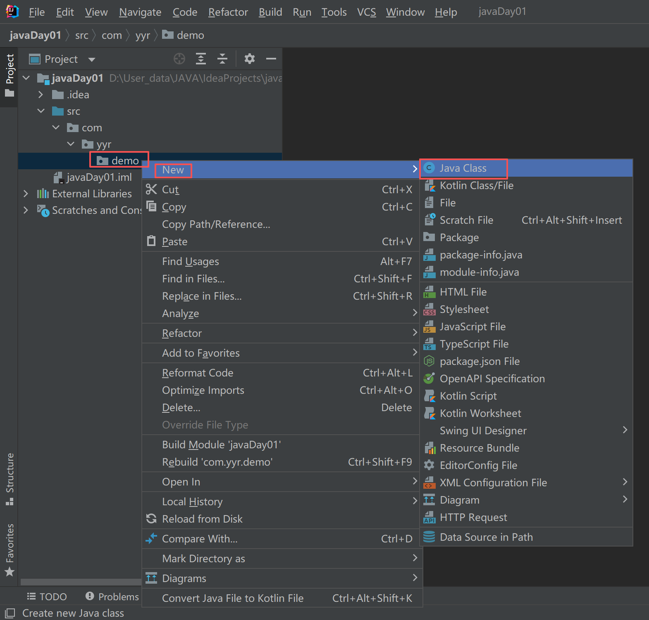Click the Collapse All icon in Project panel
This screenshot has width=649, height=620.
223,59
